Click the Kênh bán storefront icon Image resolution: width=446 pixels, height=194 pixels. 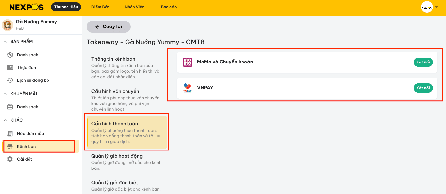click(10, 146)
